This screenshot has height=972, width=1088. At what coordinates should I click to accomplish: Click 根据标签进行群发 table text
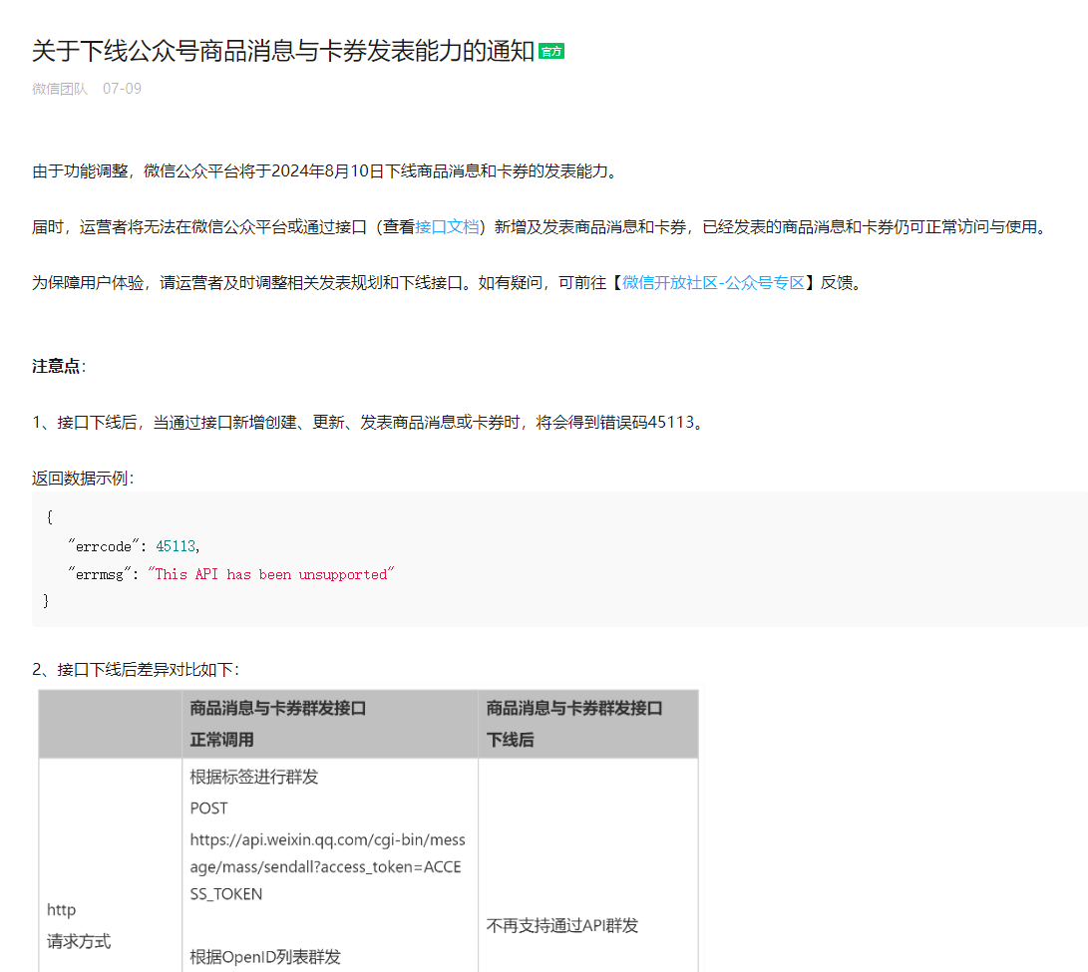tap(254, 777)
